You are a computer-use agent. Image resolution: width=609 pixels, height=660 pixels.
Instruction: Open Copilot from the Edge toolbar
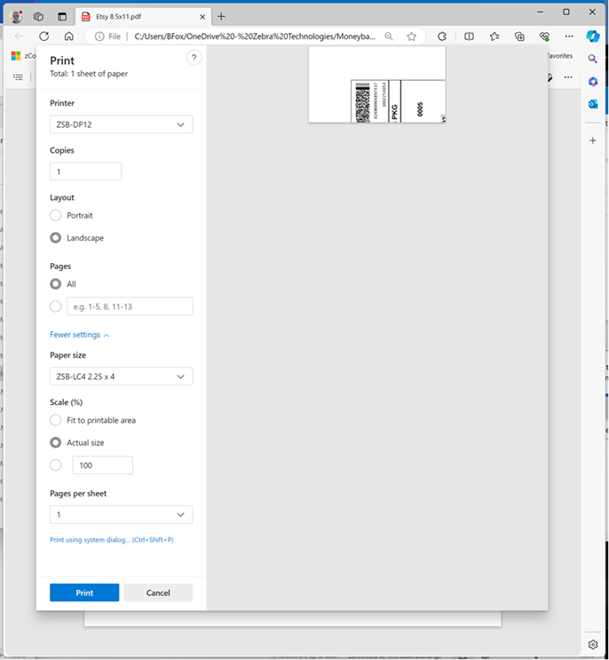point(593,36)
